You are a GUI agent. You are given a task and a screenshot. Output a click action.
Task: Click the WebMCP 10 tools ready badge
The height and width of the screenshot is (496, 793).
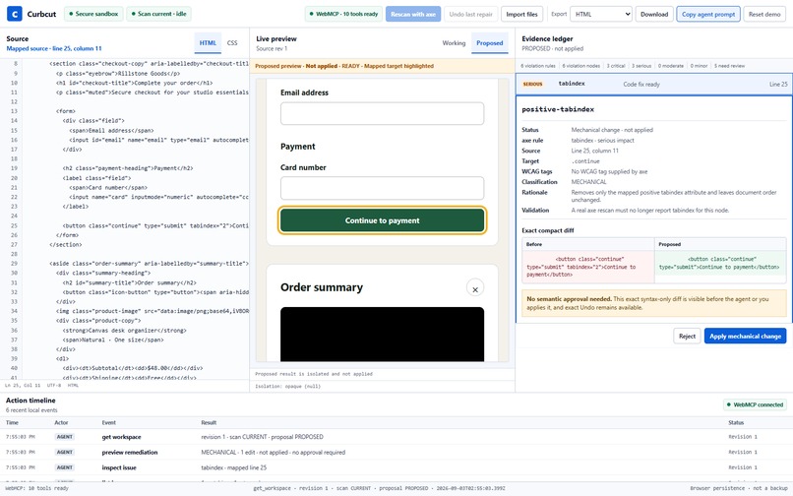(344, 14)
